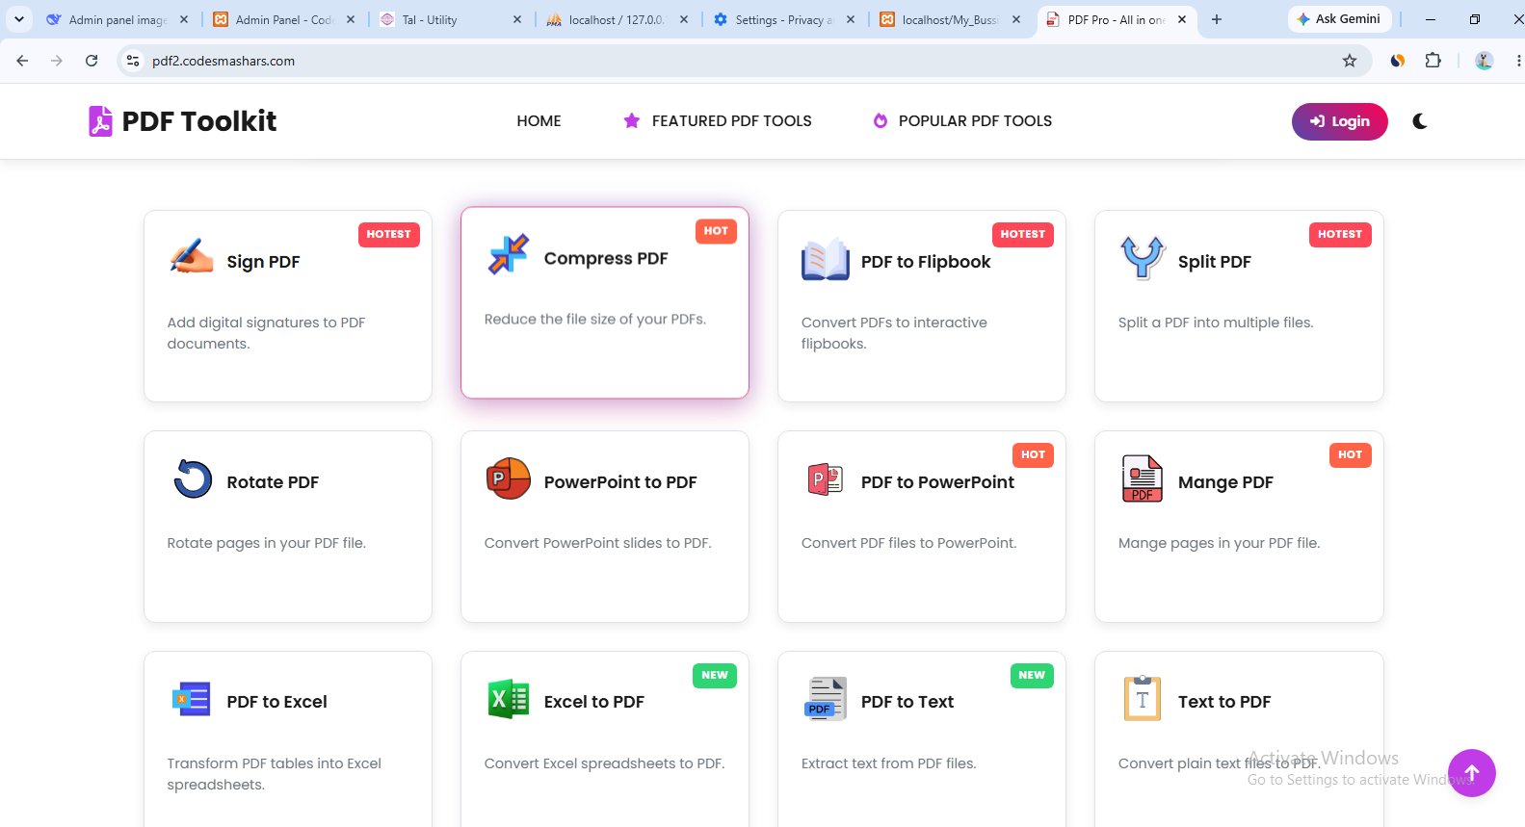1525x827 pixels.
Task: Click the PowerPoint to PDF icon
Action: point(509,478)
